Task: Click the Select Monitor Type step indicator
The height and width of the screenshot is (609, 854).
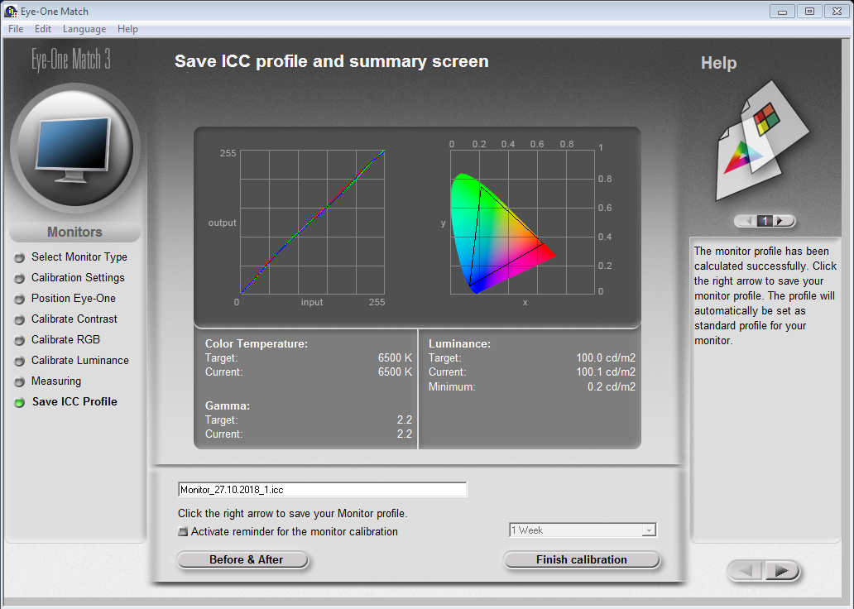Action: [20, 257]
